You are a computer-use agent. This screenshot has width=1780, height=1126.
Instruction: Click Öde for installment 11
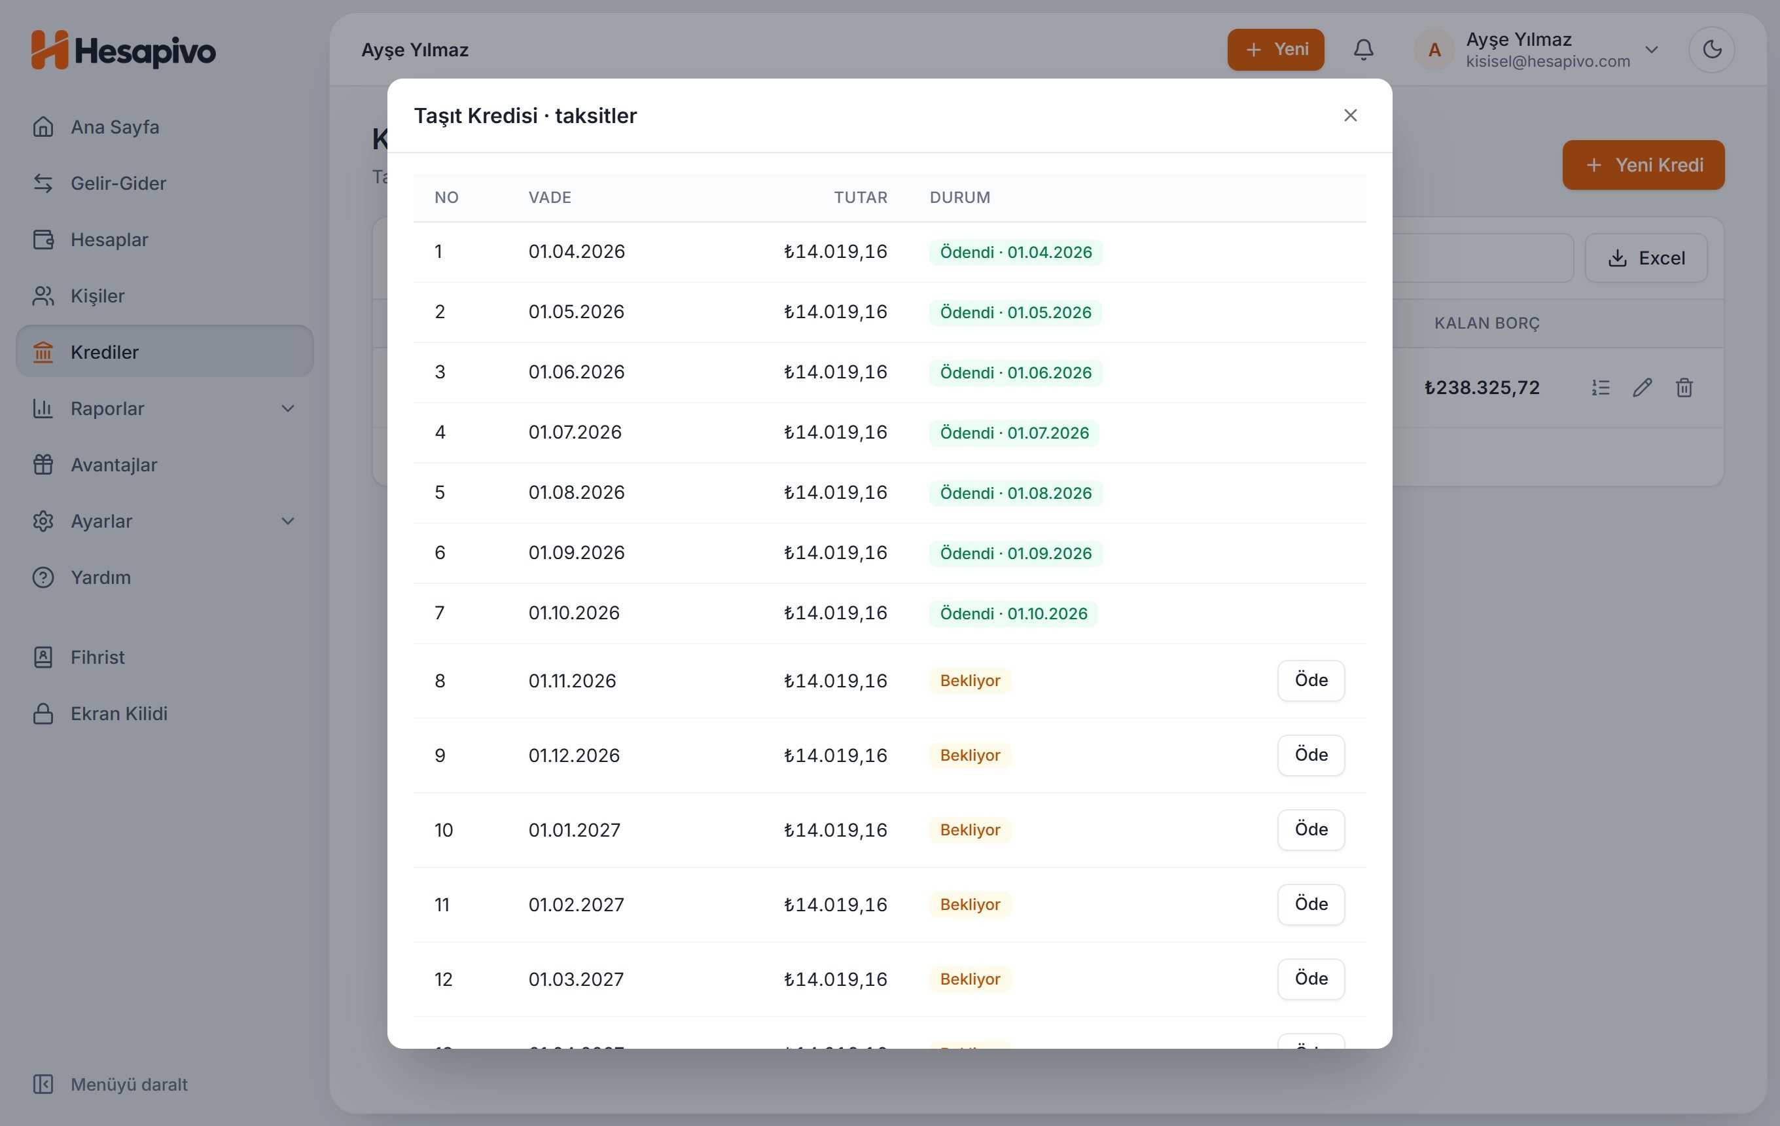(1311, 904)
